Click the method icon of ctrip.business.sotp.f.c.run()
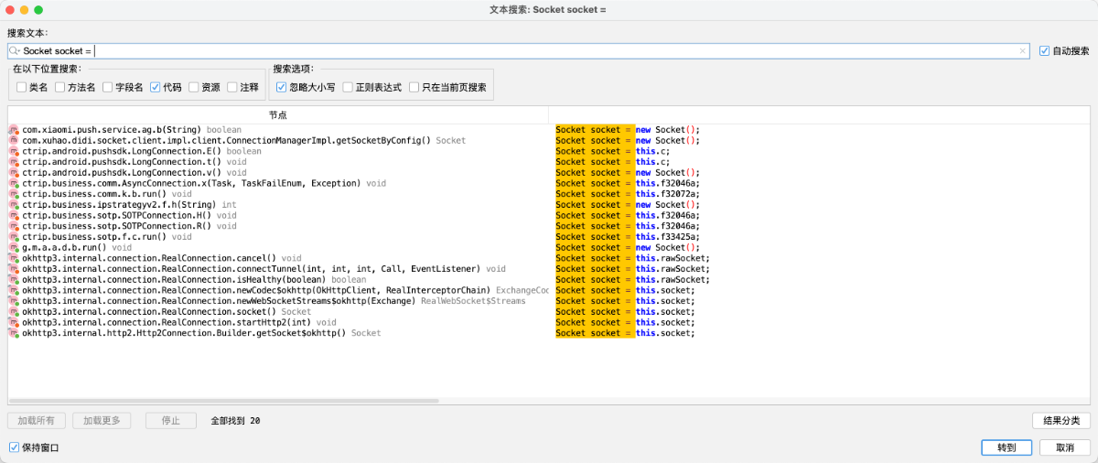This screenshot has width=1098, height=463. [x=14, y=237]
